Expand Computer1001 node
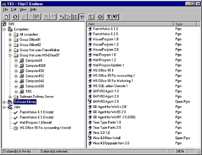Screen dimensions: 202x155 pyautogui.click(x=16, y=66)
